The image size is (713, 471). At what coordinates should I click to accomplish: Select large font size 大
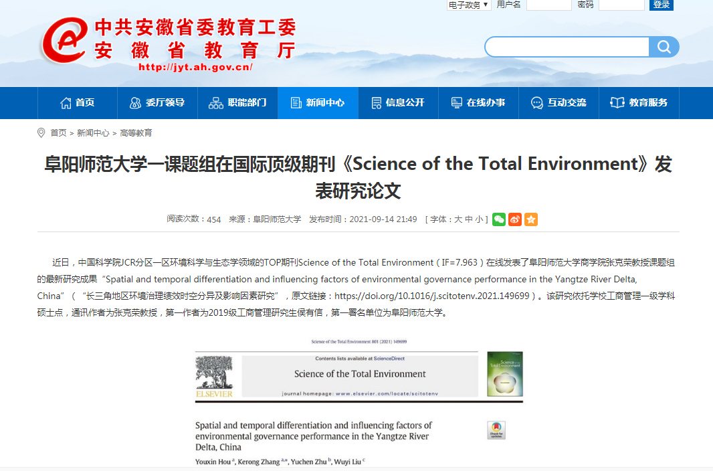click(x=458, y=219)
